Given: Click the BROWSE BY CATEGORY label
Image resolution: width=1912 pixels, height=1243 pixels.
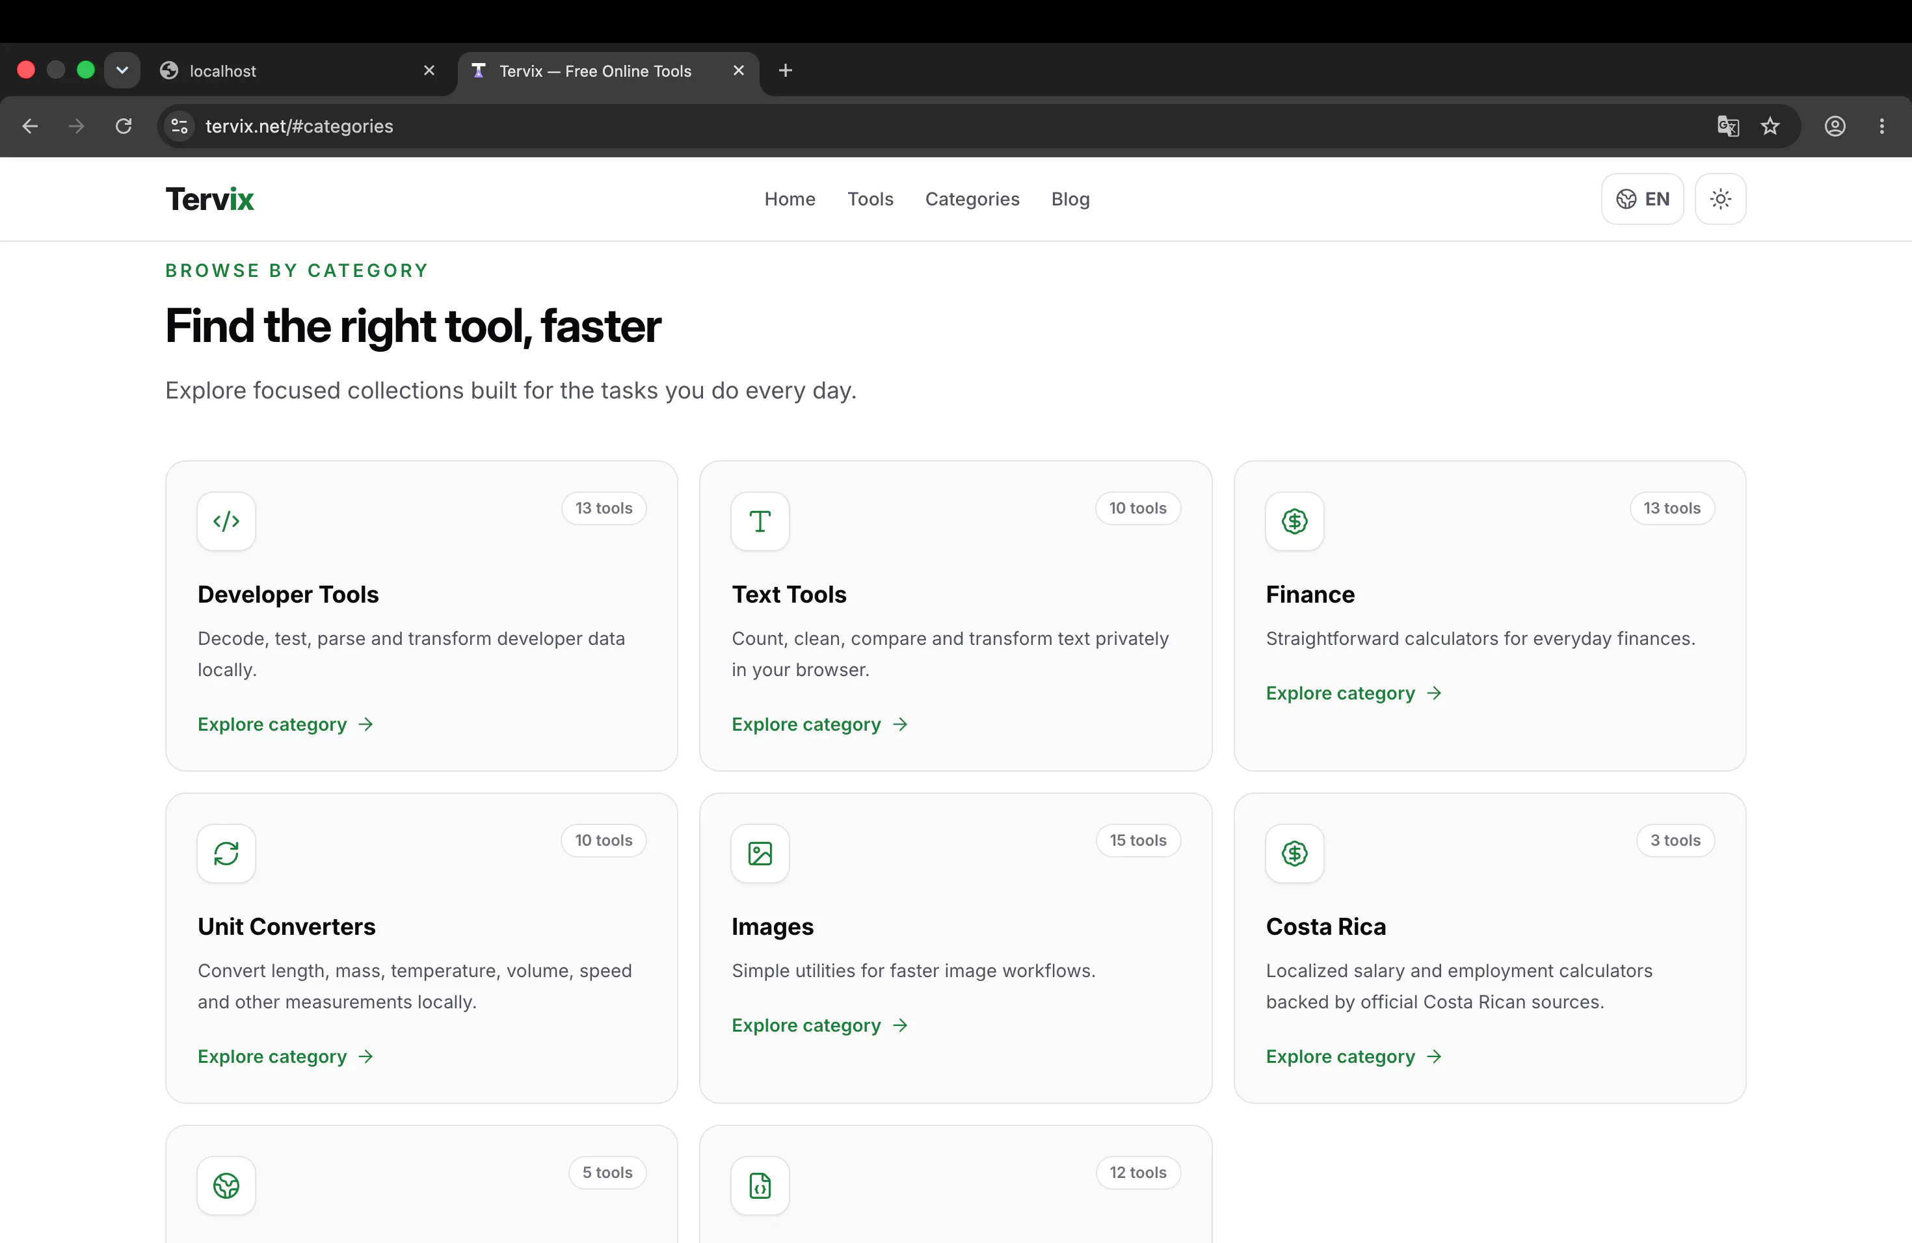Looking at the screenshot, I should pyautogui.click(x=297, y=270).
